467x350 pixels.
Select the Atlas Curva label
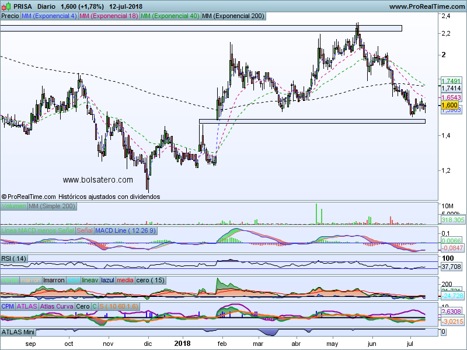57,306
